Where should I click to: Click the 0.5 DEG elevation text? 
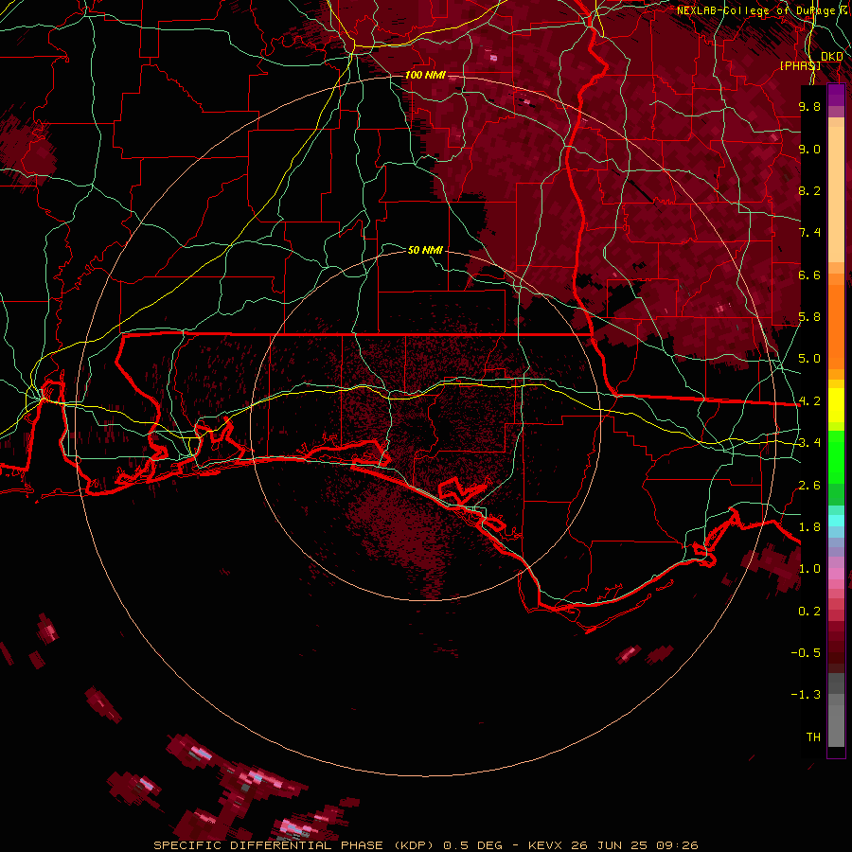pyautogui.click(x=472, y=845)
